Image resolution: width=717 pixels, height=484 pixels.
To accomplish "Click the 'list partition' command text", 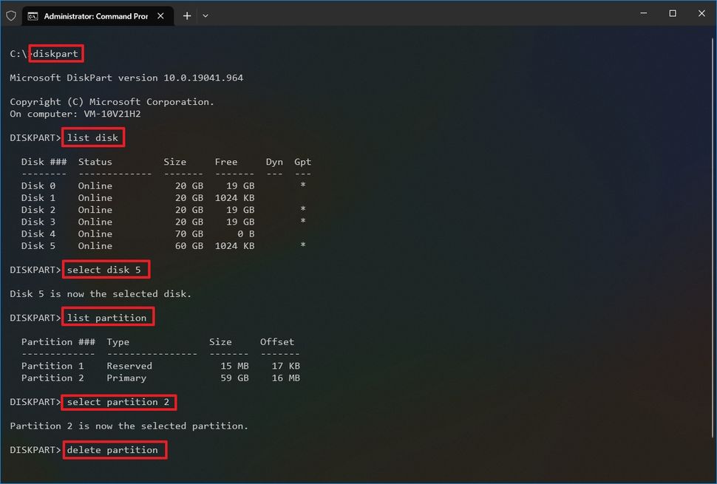I will (107, 318).
